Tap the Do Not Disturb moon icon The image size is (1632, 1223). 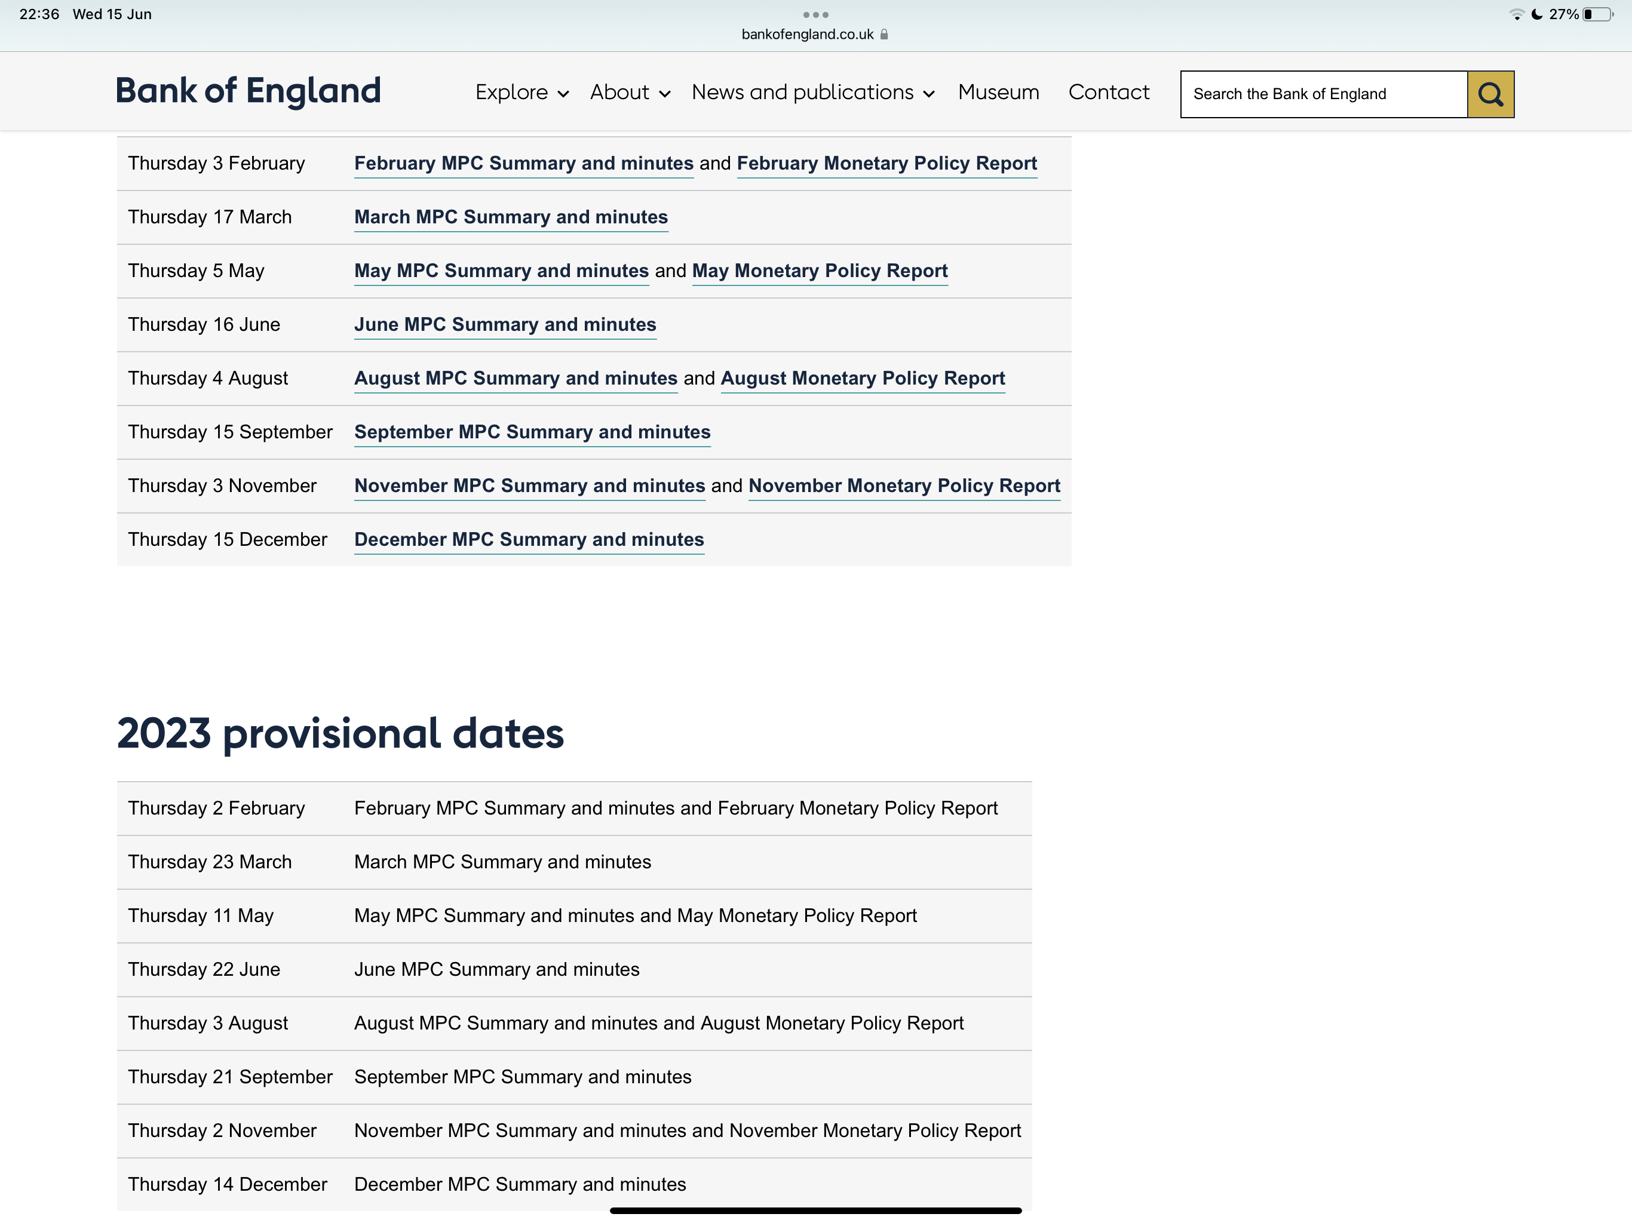click(1537, 14)
